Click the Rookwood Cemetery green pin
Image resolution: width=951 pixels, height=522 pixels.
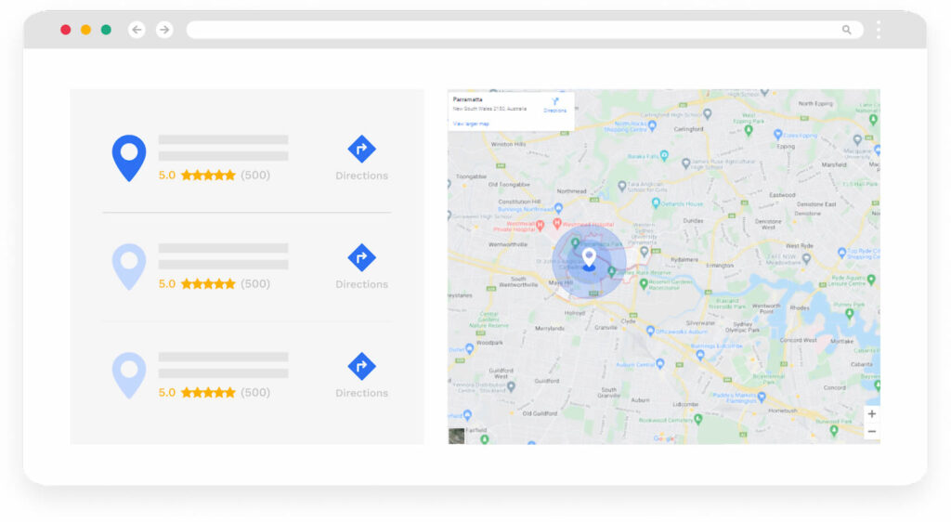[698, 418]
